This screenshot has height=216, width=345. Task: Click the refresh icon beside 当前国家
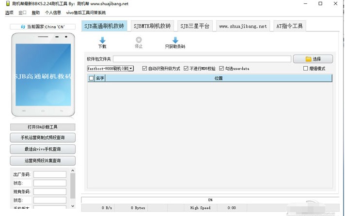click(23, 27)
